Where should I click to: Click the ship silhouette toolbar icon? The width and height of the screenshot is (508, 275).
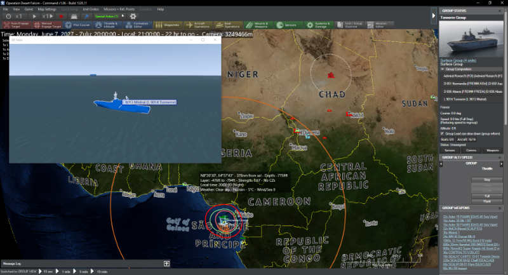point(74,17)
